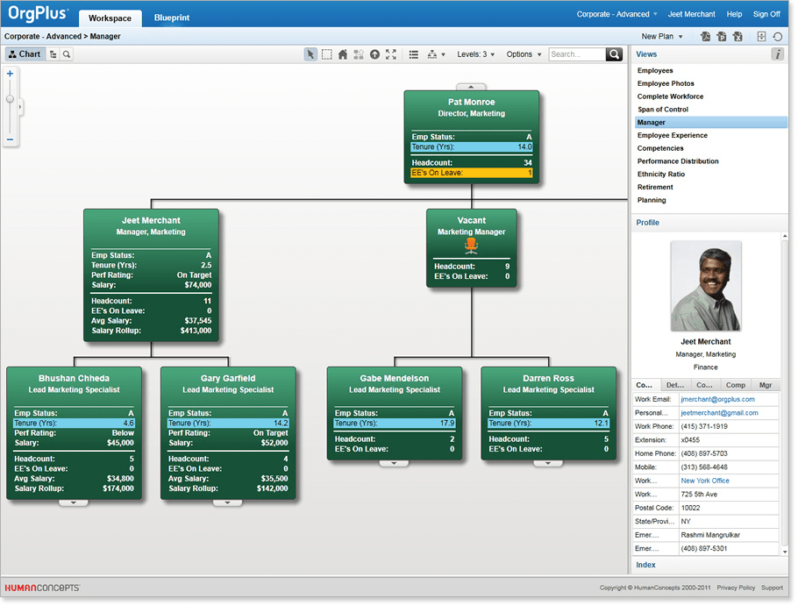The width and height of the screenshot is (798, 606).
Task: Open the New Plan dropdown
Action: 661,37
